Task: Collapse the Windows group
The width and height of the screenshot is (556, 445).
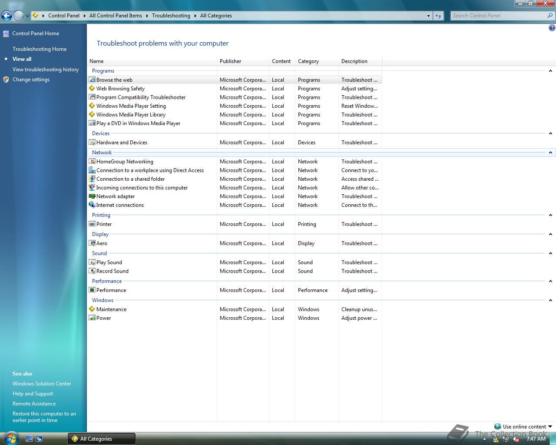Action: point(550,300)
